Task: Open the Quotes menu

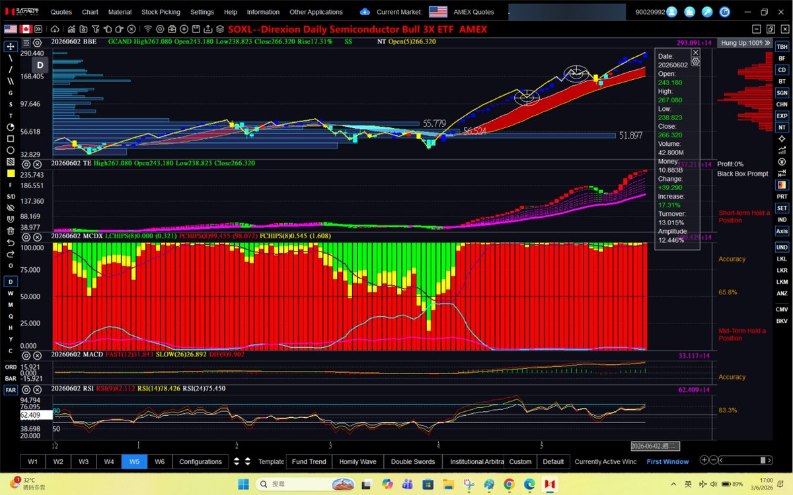Action: [61, 12]
